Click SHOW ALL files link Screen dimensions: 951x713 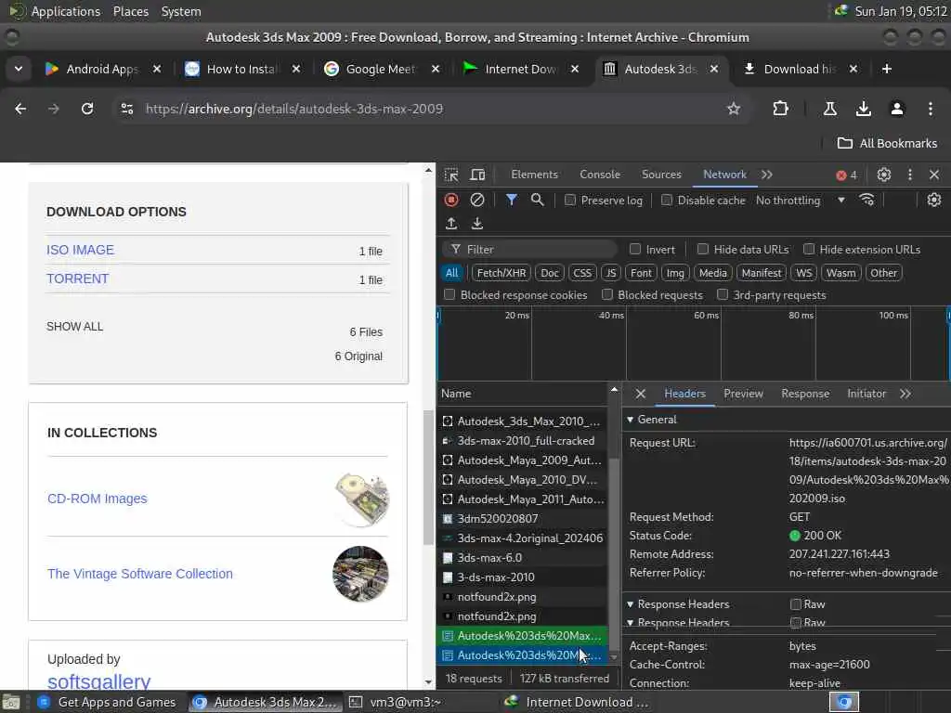[x=74, y=326]
